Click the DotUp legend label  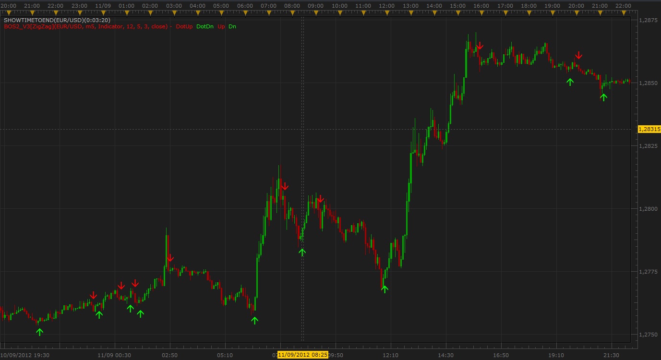click(184, 26)
